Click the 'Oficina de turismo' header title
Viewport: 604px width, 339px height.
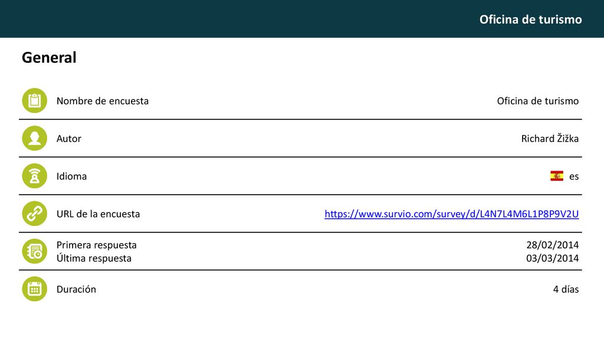click(530, 19)
